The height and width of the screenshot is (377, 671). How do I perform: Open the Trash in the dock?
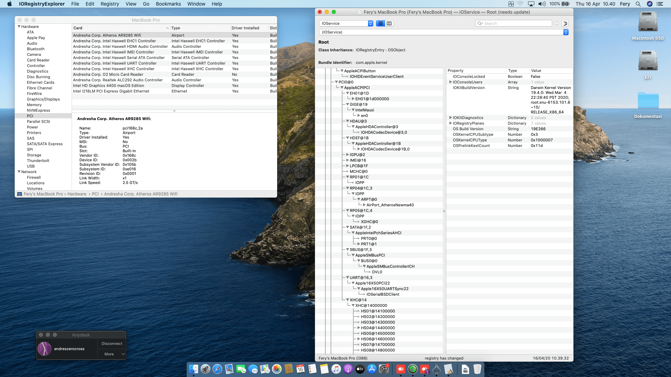coord(477,369)
